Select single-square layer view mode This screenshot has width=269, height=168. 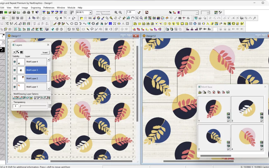click(14, 52)
